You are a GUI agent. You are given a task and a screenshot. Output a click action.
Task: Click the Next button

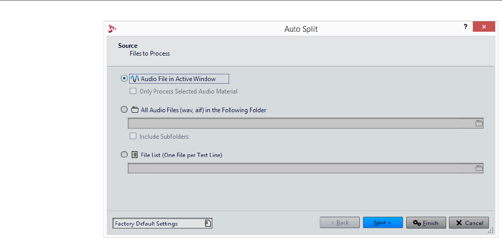point(383,223)
